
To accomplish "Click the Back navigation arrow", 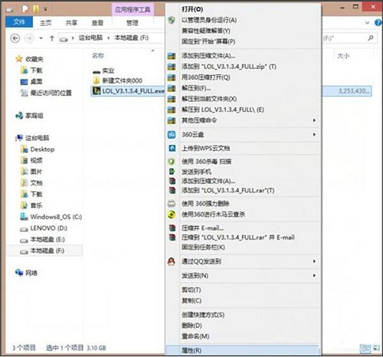I will (15, 38).
